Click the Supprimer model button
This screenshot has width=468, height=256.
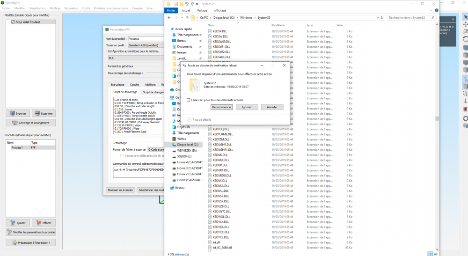coord(44,113)
